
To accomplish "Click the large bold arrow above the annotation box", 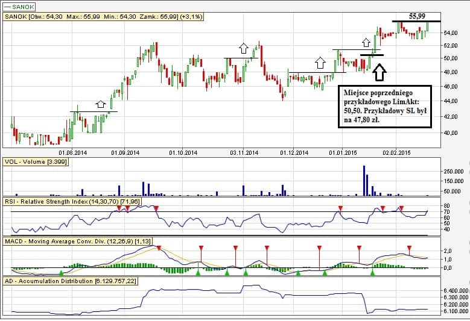I will 379,72.
